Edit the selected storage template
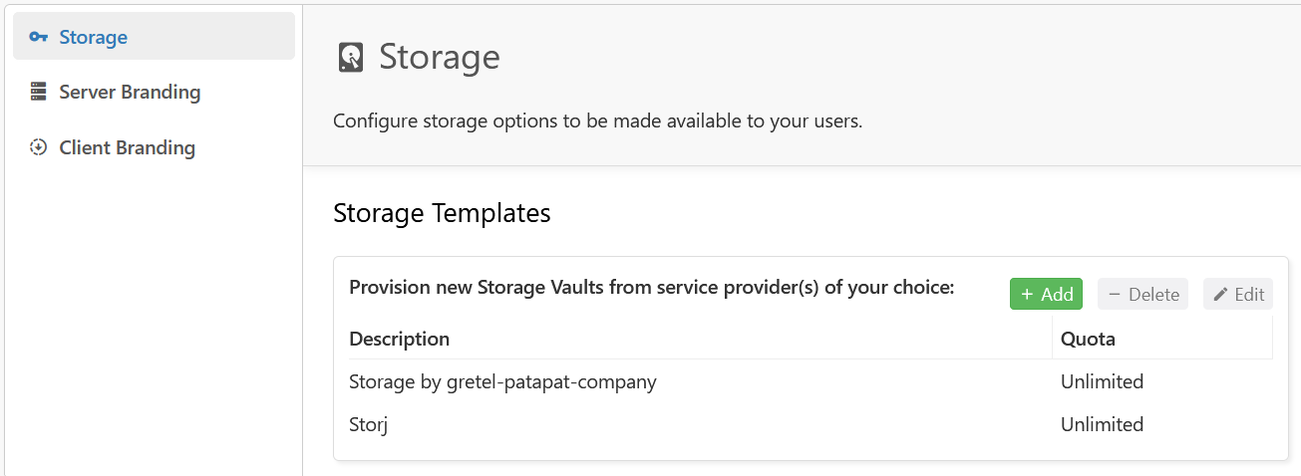 (x=1238, y=294)
